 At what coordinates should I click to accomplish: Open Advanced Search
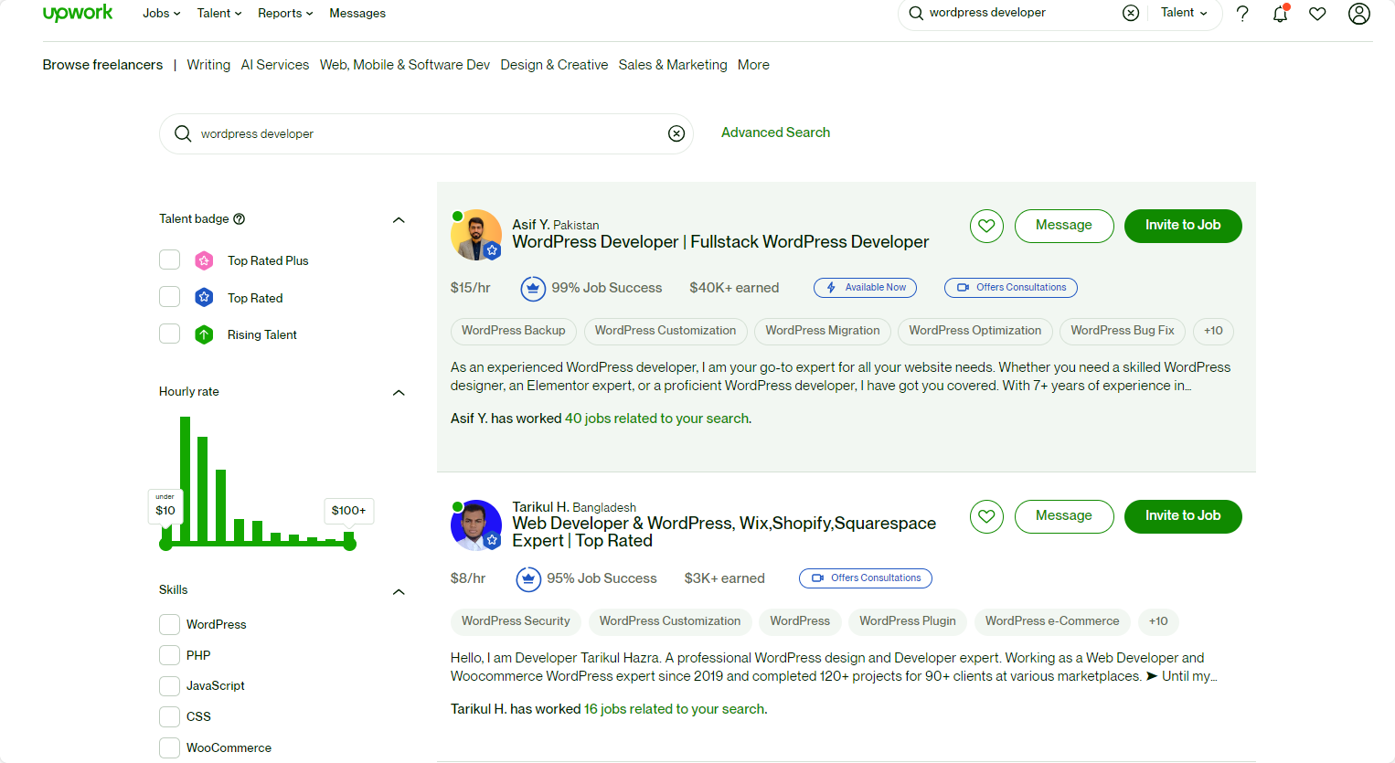tap(775, 132)
